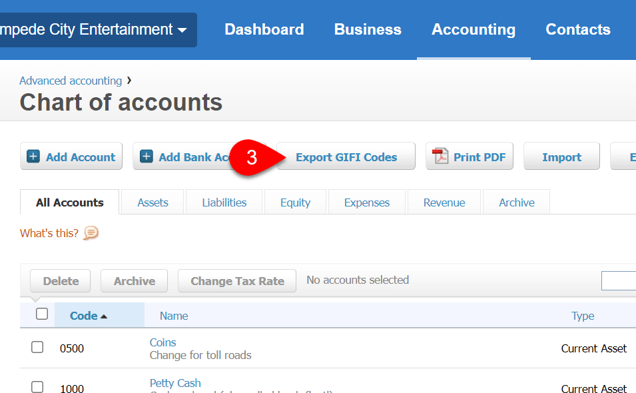The image size is (636, 393).
Task: Enable the select-all accounts checkbox
Action: [x=42, y=313]
